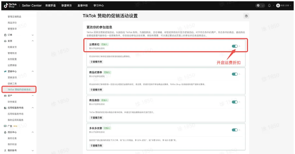Collapse the 多买多优惠 card with its chevron

pyautogui.click(x=240, y=130)
